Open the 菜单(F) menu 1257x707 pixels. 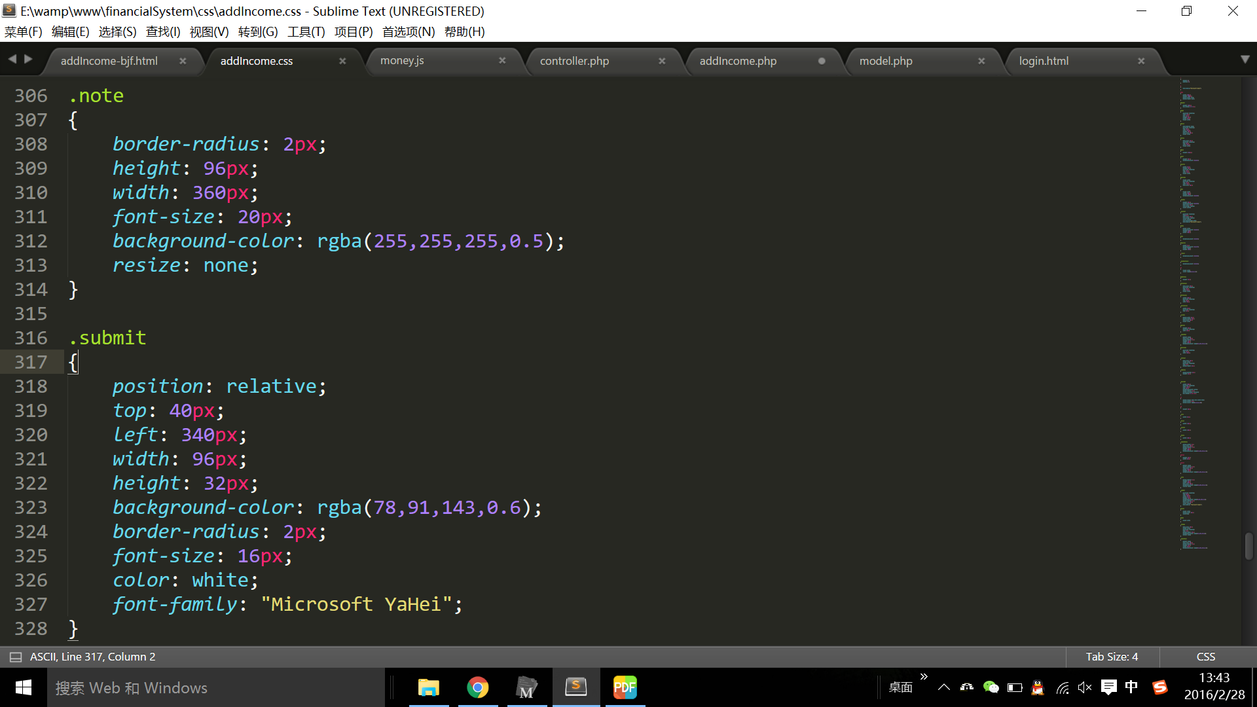(23, 31)
